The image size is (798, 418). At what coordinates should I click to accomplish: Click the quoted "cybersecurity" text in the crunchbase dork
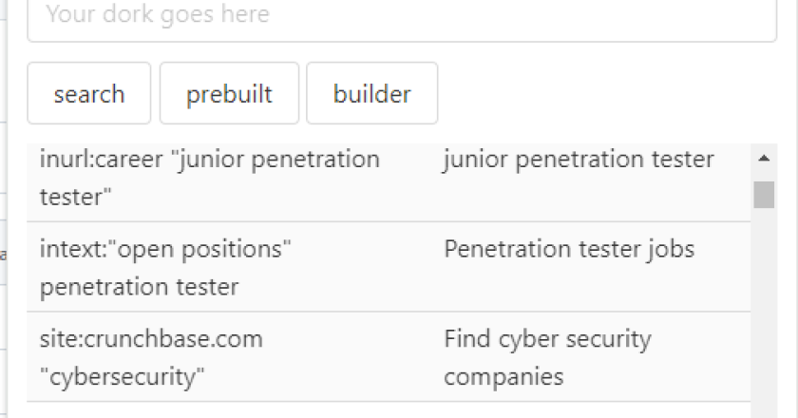coord(123,376)
